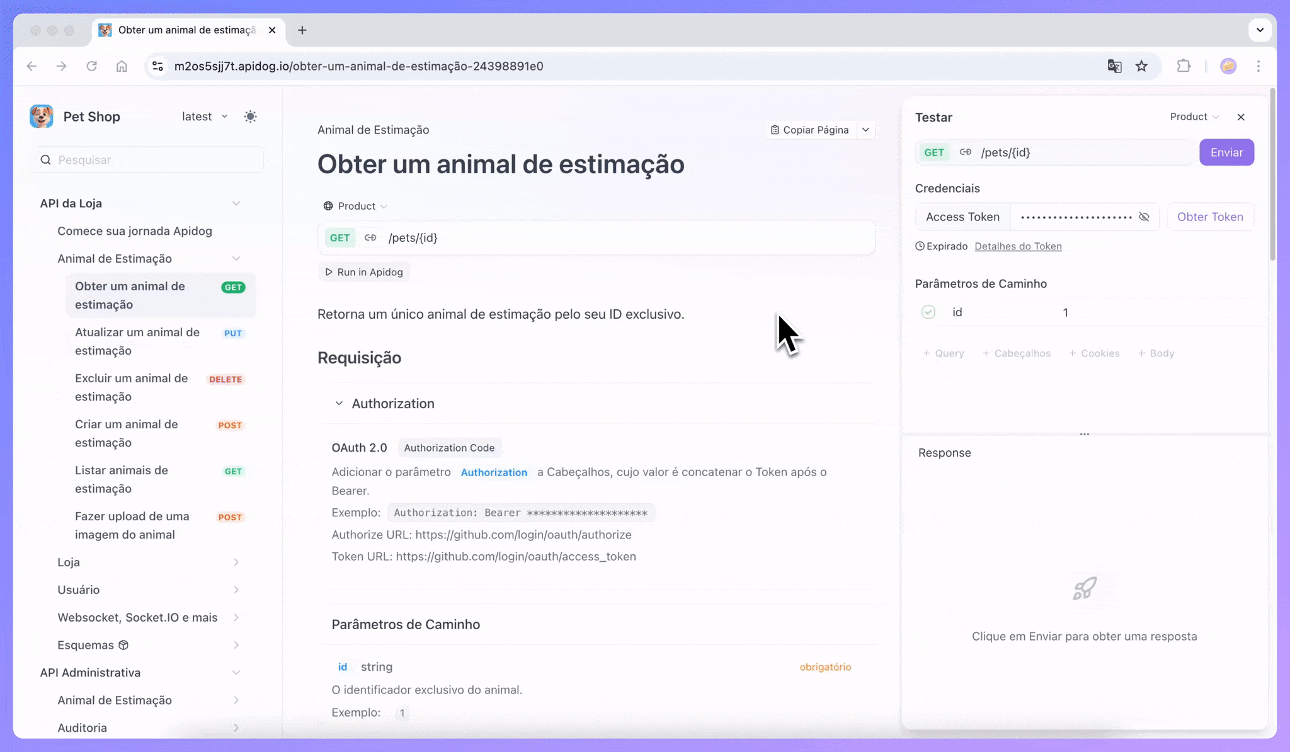Bookmark this page with the star icon
The height and width of the screenshot is (752, 1290).
pyautogui.click(x=1141, y=66)
